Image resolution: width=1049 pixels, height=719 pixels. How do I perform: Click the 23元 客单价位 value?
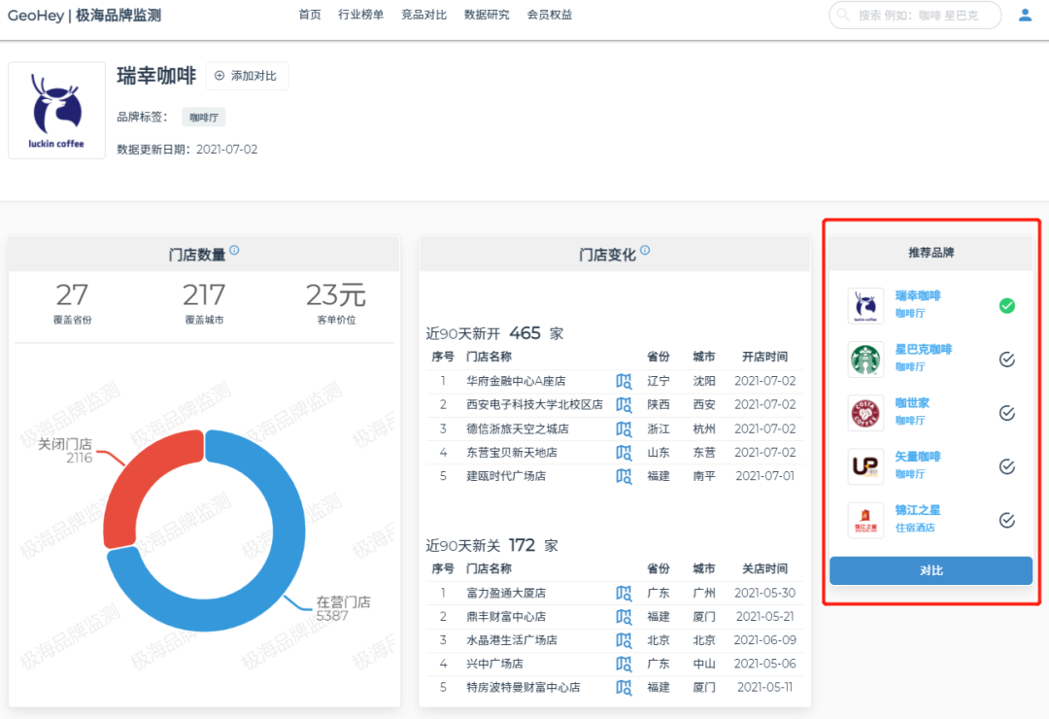coord(336,294)
